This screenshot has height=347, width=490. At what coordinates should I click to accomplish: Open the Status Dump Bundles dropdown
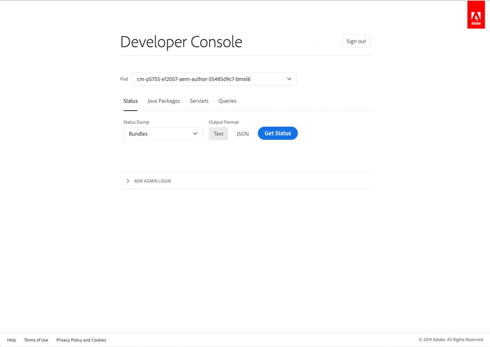163,133
